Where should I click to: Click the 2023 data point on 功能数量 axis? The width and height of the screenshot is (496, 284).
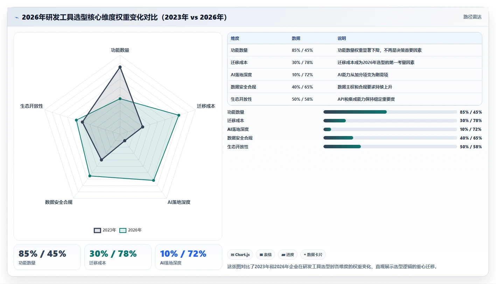[x=120, y=67]
